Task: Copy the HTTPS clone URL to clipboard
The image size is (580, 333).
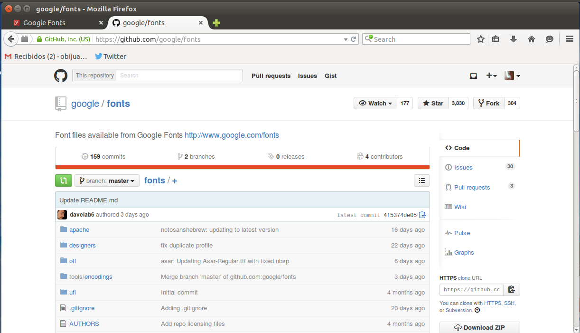Action: tap(511, 289)
